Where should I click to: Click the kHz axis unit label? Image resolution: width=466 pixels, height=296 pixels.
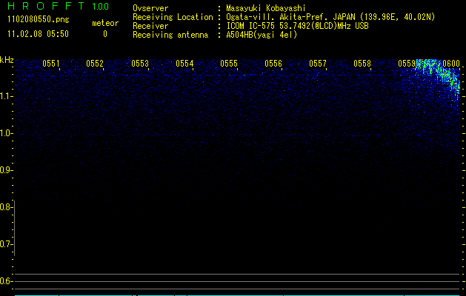7,60
